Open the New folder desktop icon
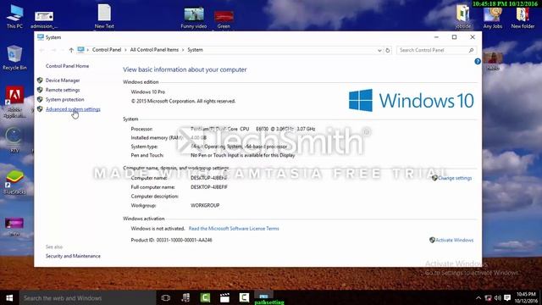Image resolution: width=542 pixels, height=305 pixels. pyautogui.click(x=523, y=17)
